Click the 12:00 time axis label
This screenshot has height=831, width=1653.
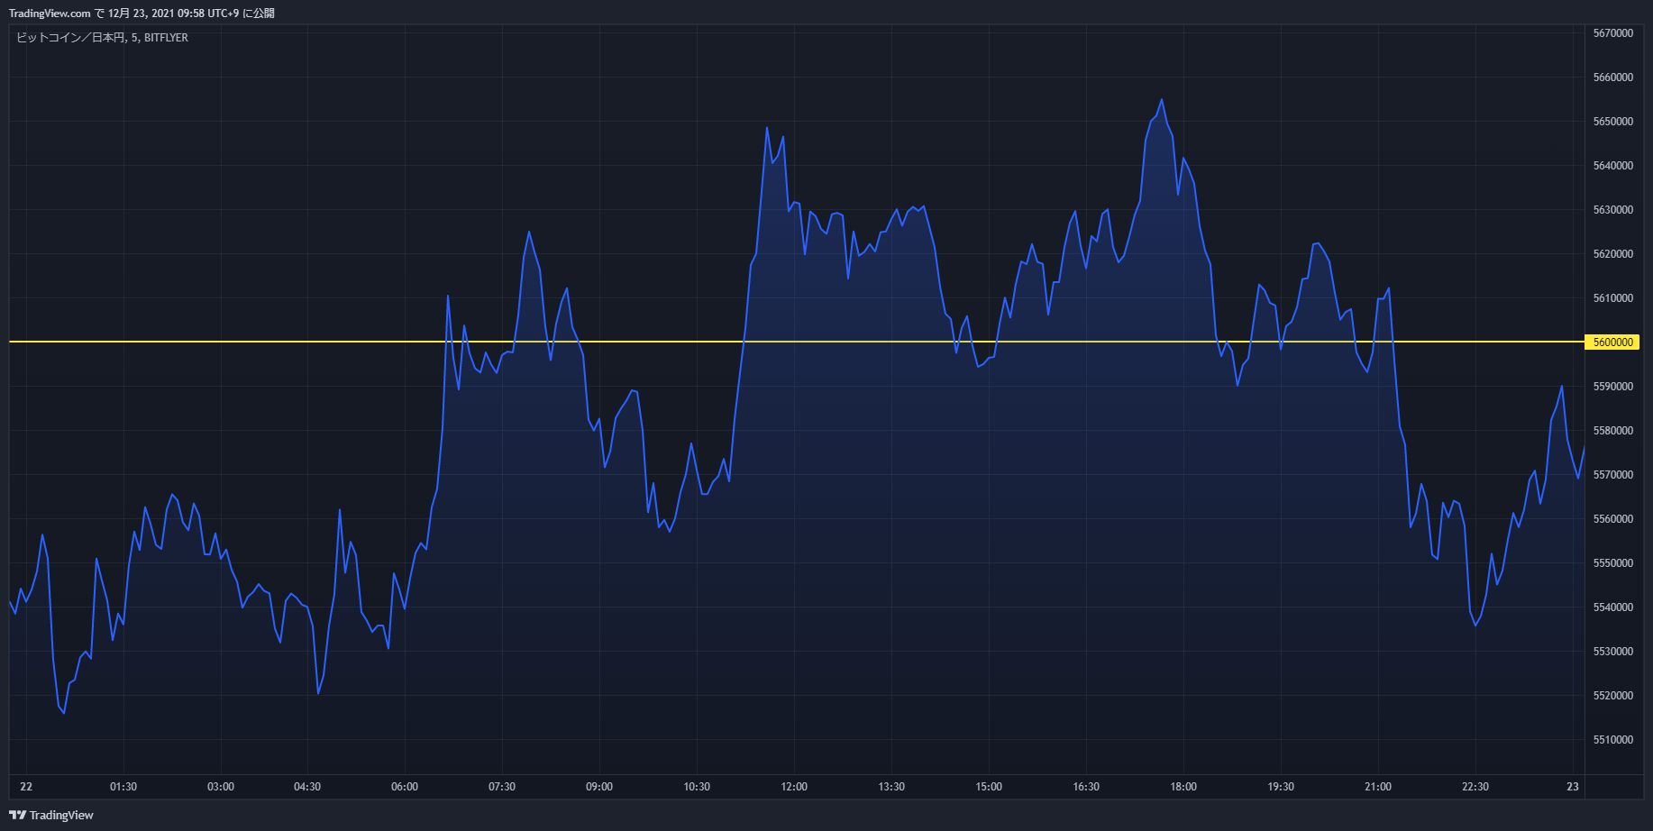click(794, 787)
